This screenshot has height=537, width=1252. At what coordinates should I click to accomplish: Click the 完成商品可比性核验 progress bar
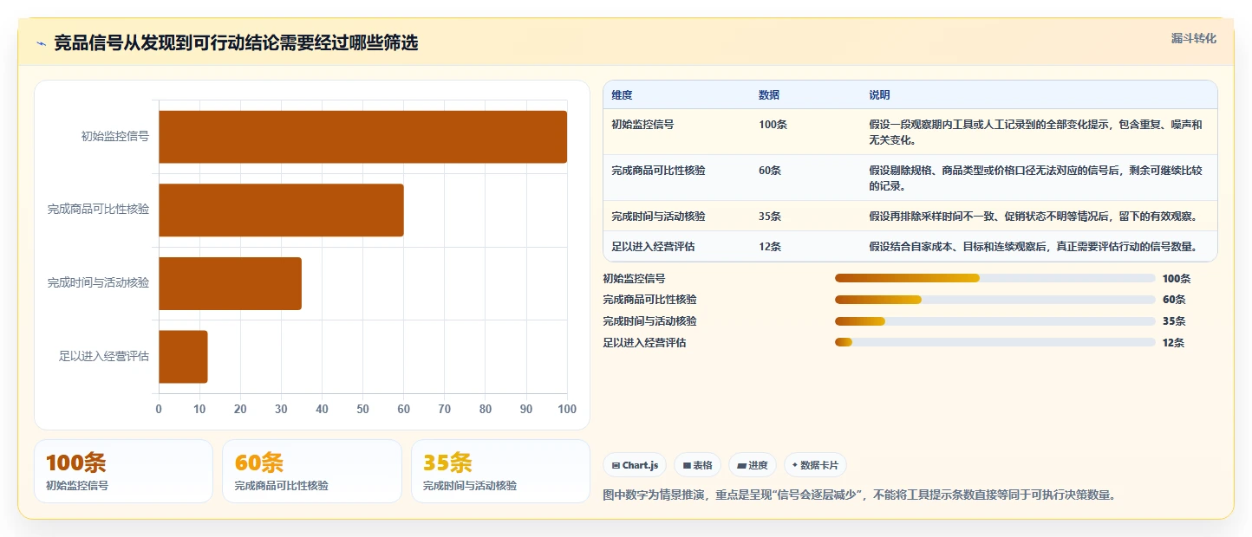[994, 300]
